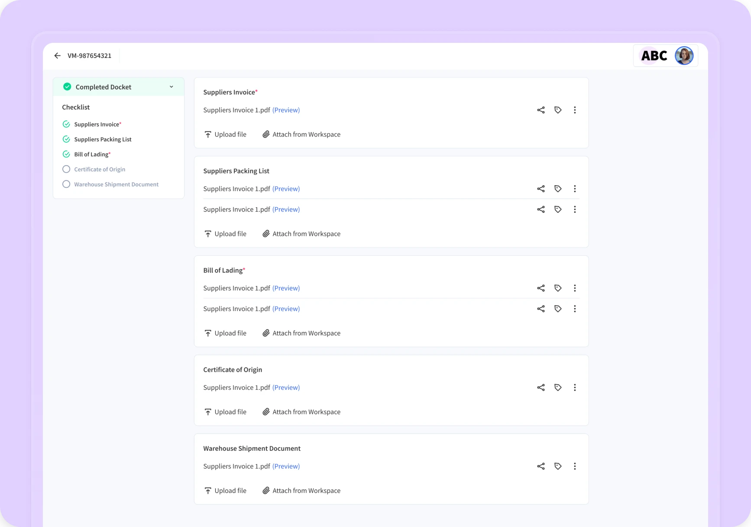Image resolution: width=751 pixels, height=527 pixels.
Task: Click Attach from Workspace in Bill of Lading
Action: click(306, 333)
